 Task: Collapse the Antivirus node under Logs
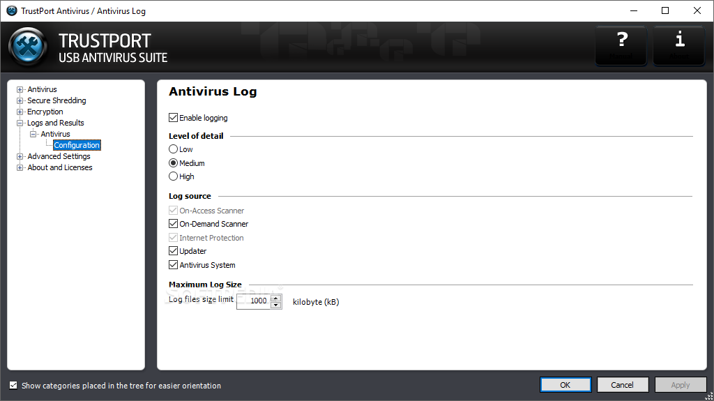click(33, 134)
